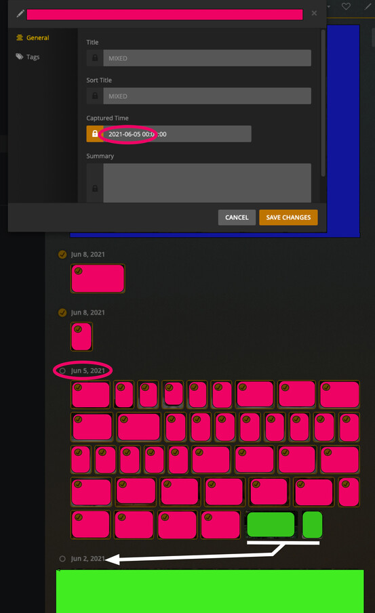375x613 pixels.
Task: Click into the Captured Time field
Action: [177, 133]
